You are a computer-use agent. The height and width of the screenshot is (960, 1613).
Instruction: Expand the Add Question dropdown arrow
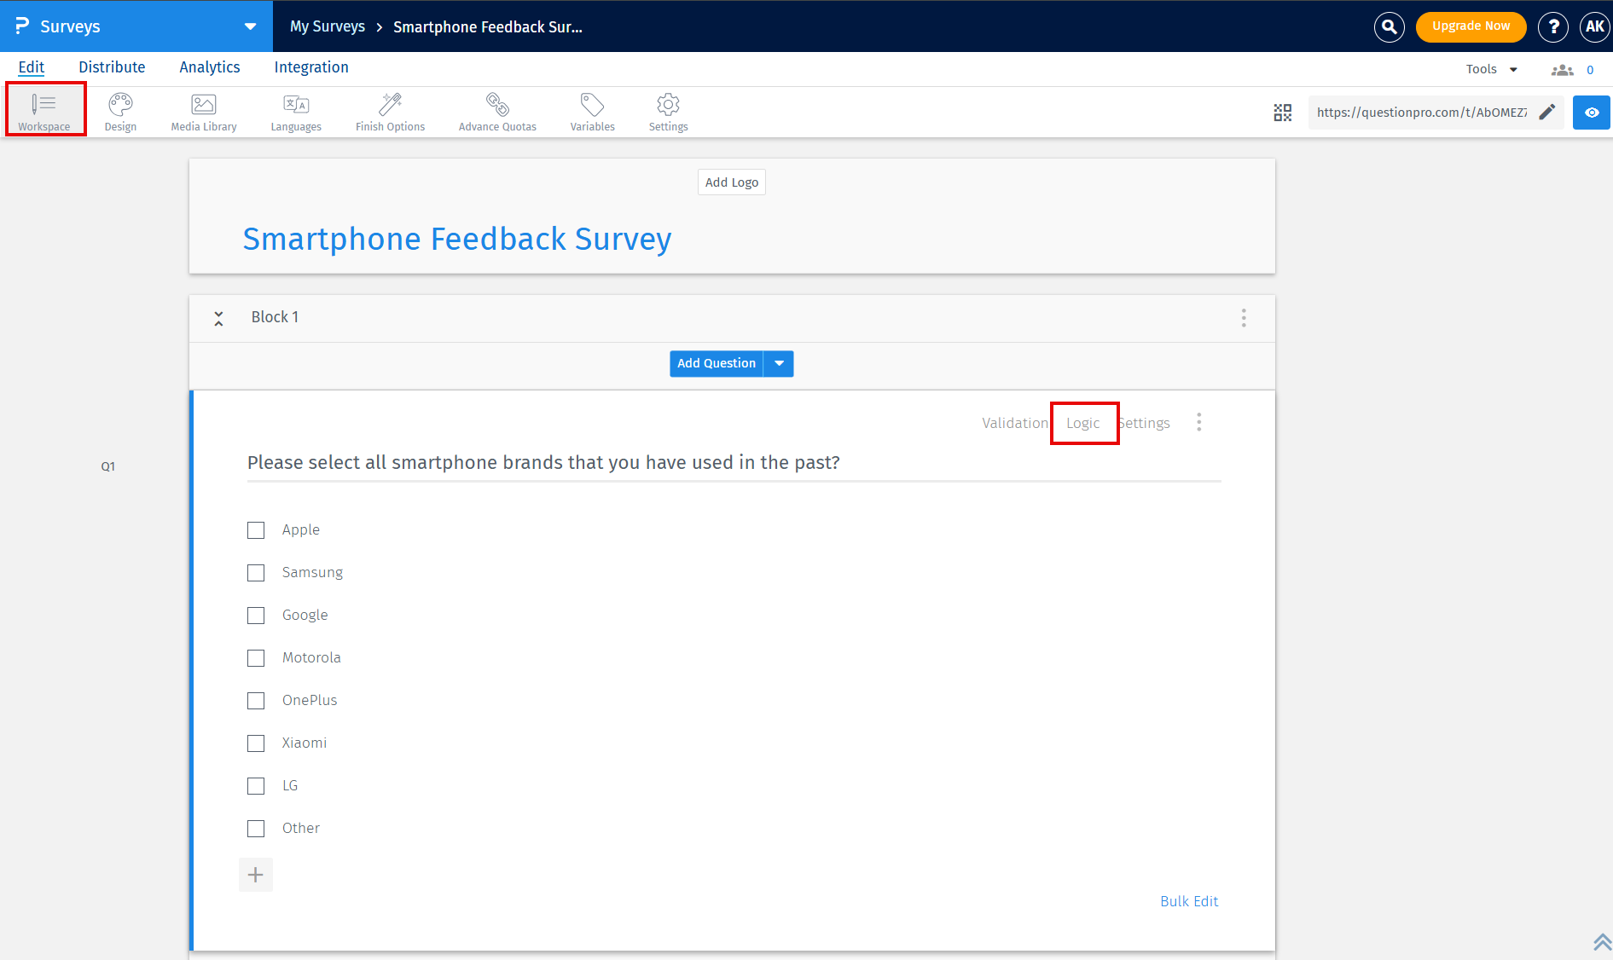(778, 363)
